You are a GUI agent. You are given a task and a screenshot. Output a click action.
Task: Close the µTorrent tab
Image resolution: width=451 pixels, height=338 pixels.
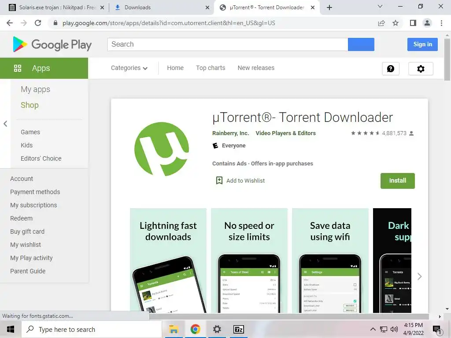point(313,7)
